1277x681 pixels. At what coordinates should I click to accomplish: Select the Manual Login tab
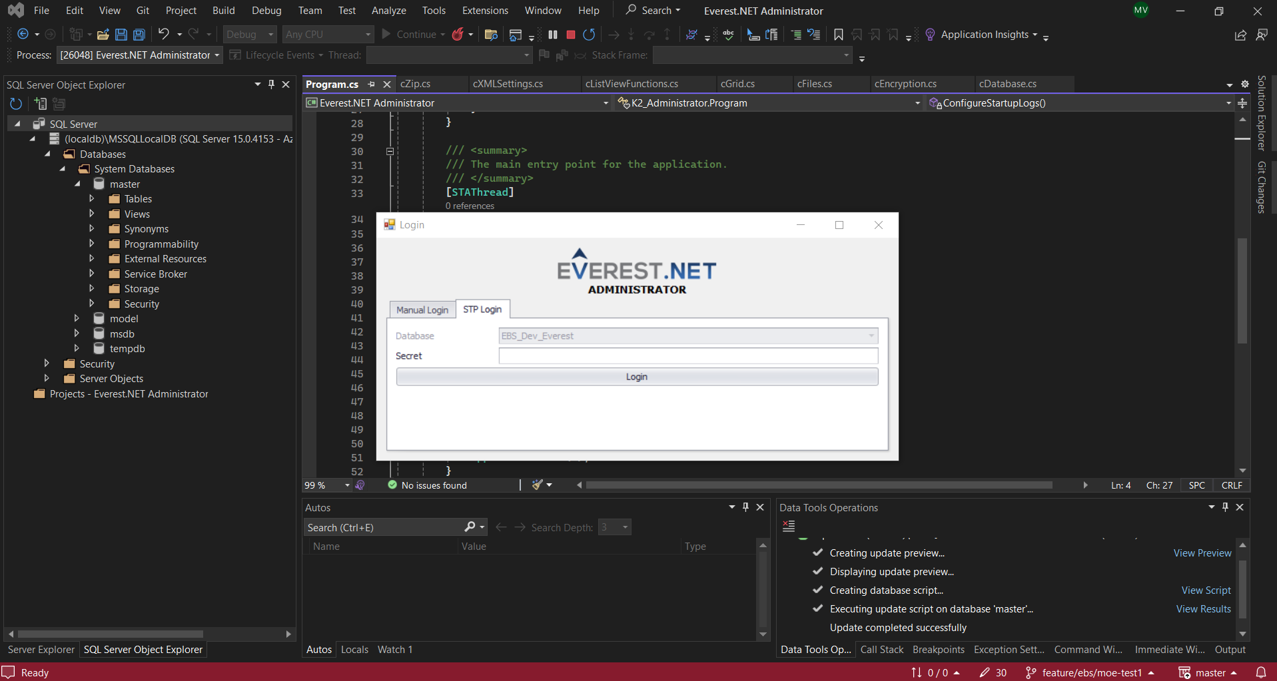click(x=422, y=310)
